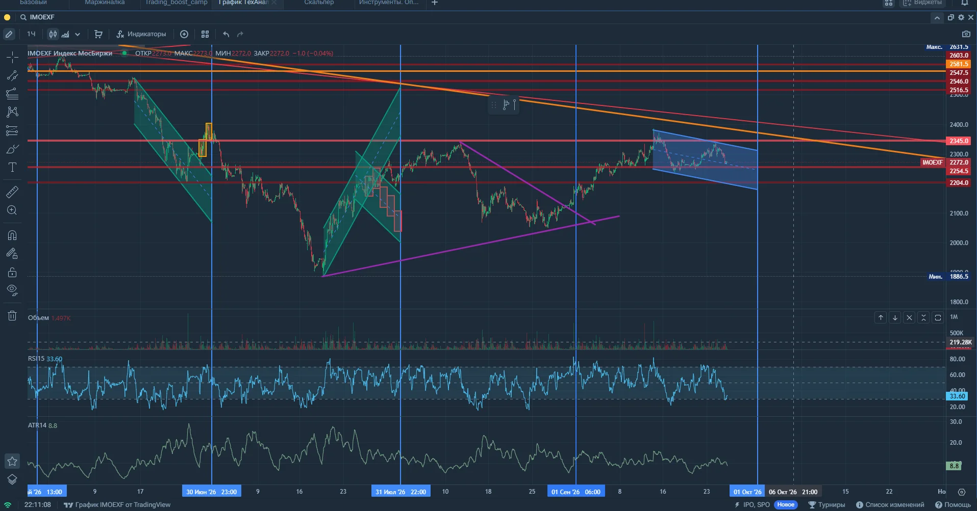This screenshot has width=977, height=511.
Task: Switch to the Trading_boost_camp tab
Action: tap(177, 3)
